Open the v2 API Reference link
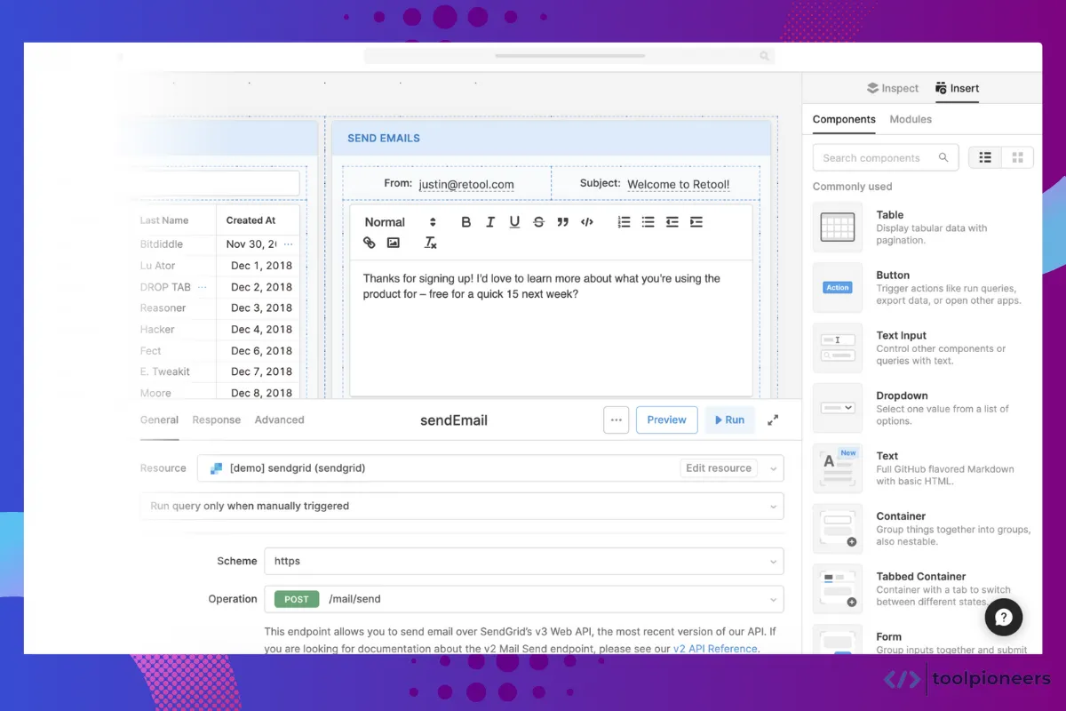Image resolution: width=1066 pixels, height=711 pixels. [x=715, y=649]
